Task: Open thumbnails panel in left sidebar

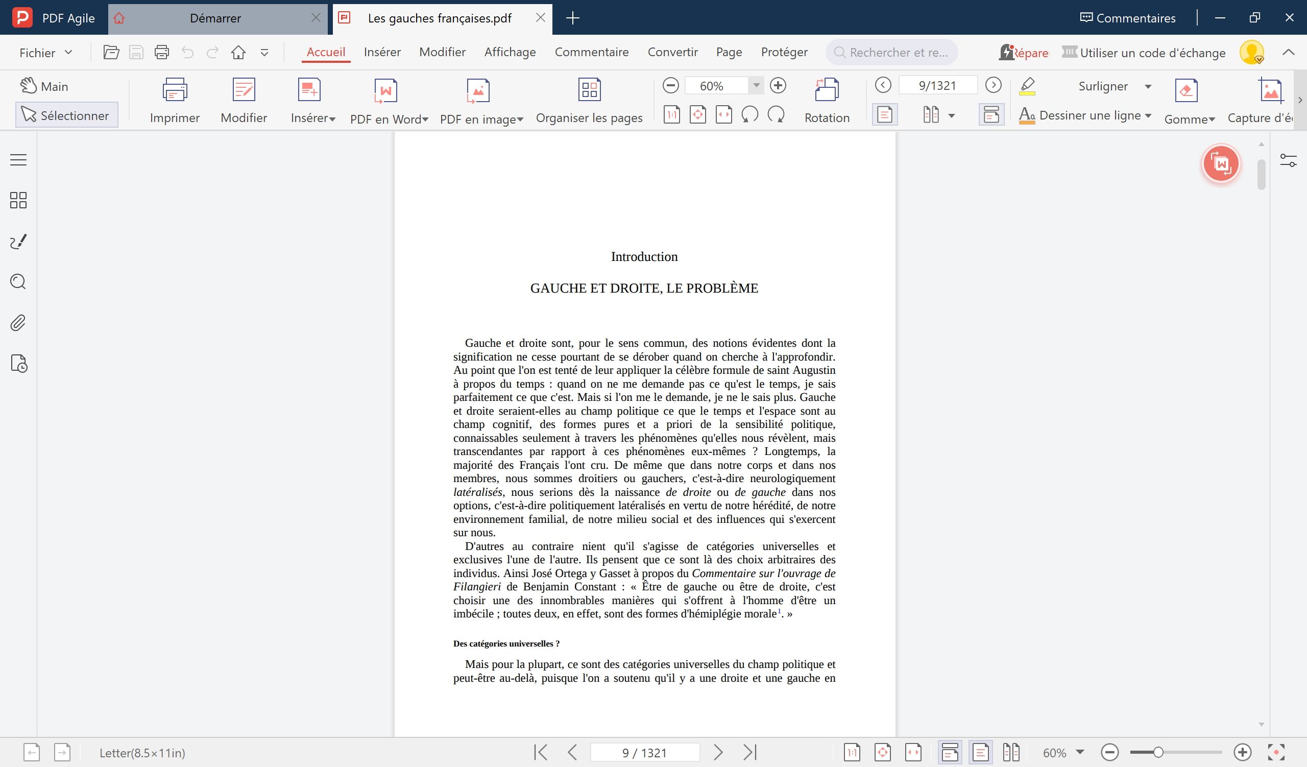Action: [18, 200]
